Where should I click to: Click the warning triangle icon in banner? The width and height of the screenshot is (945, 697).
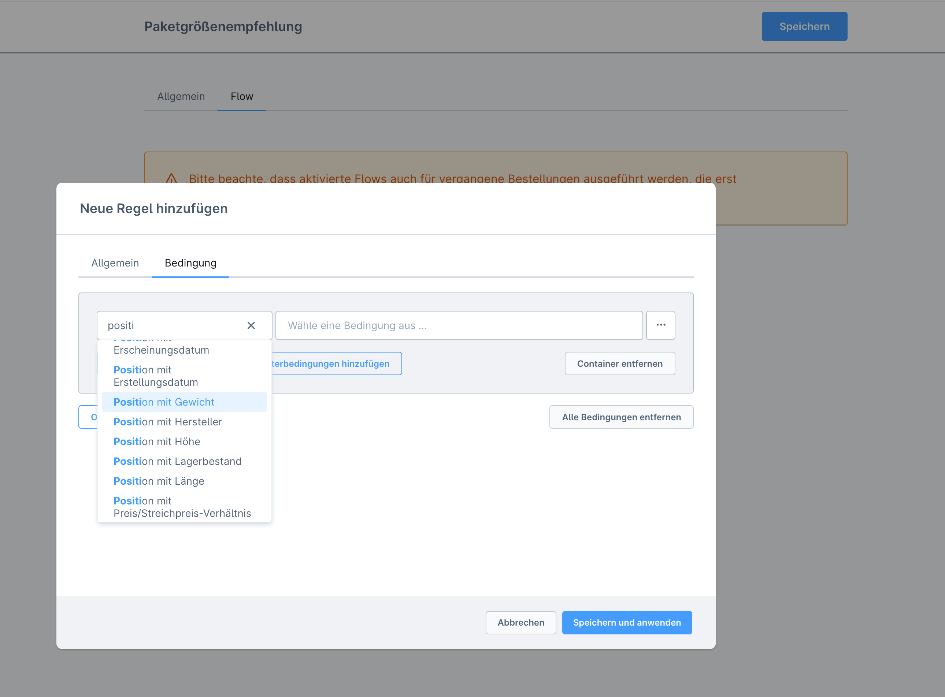171,179
